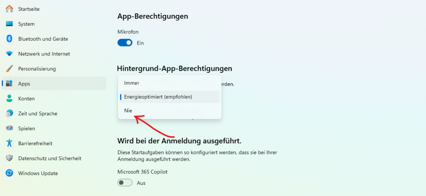Click the 'Hintergrund-App-Berechtigungen' heading
Viewport: 426px width, 196px height.
click(x=174, y=68)
